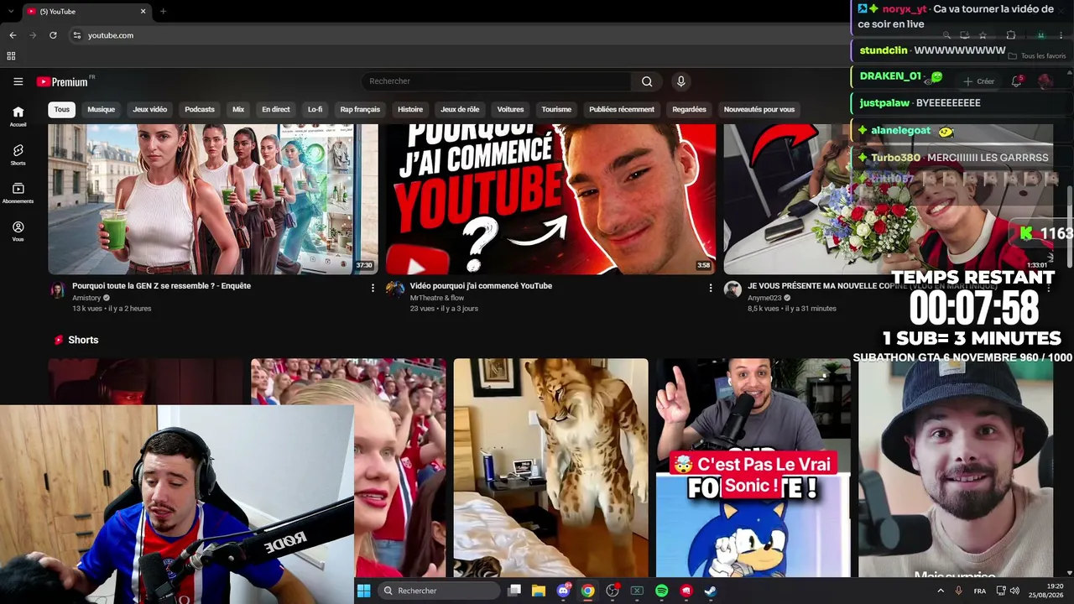Viewport: 1074px width, 604px height.
Task: Open the bucket hat man Short thumbnail
Action: pyautogui.click(x=956, y=468)
